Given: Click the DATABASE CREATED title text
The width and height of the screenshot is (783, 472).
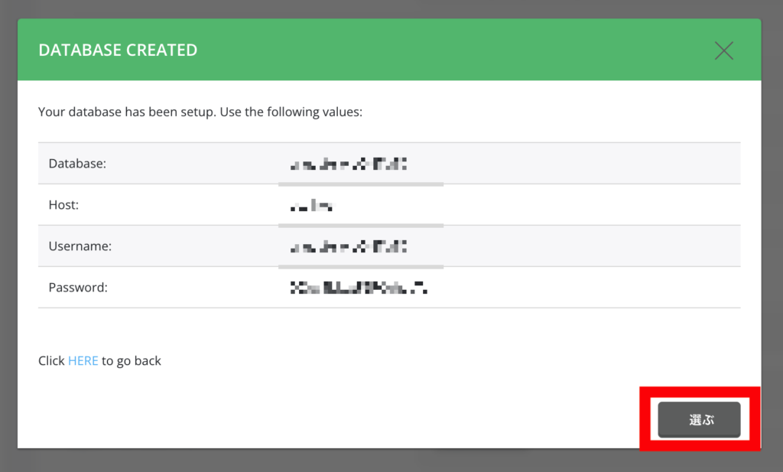Looking at the screenshot, I should click(x=118, y=50).
